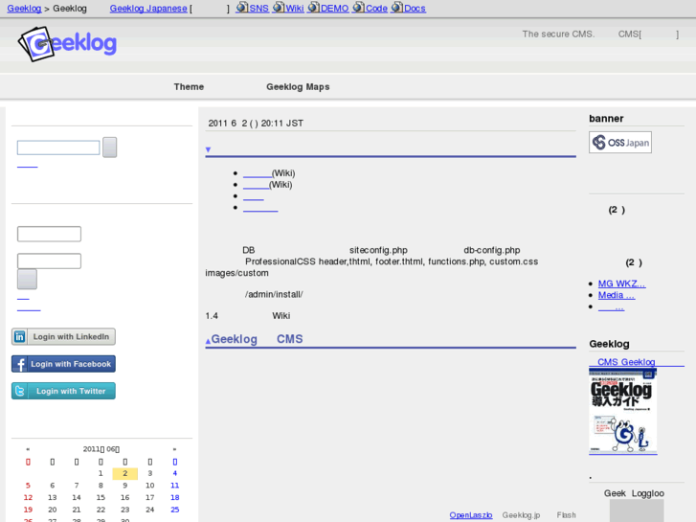Image resolution: width=696 pixels, height=522 pixels.
Task: Click the globe icon beside SNS
Action: pos(242,8)
